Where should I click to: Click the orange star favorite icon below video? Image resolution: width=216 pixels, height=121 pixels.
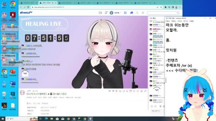138,91
